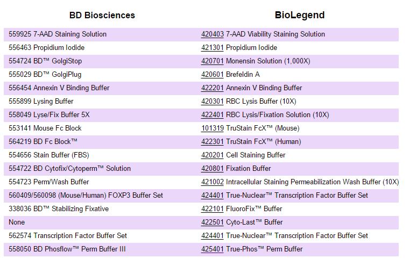Open 421002 Permeabilization Wash Buffer link

click(x=213, y=182)
